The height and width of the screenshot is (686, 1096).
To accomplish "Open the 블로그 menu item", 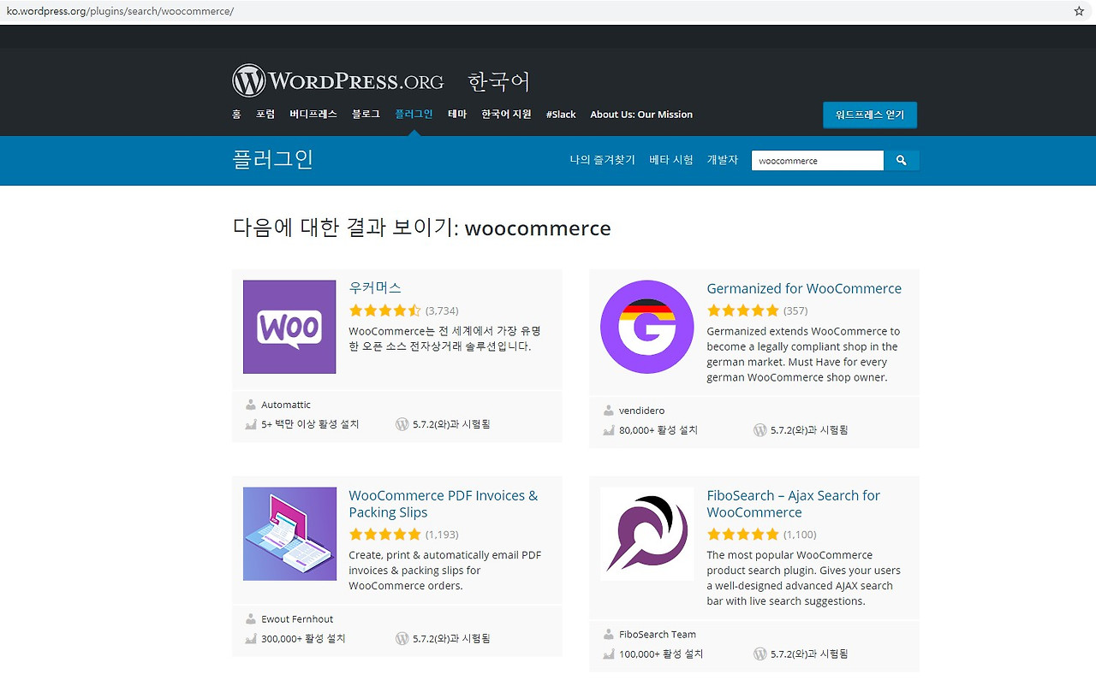I will click(x=366, y=114).
